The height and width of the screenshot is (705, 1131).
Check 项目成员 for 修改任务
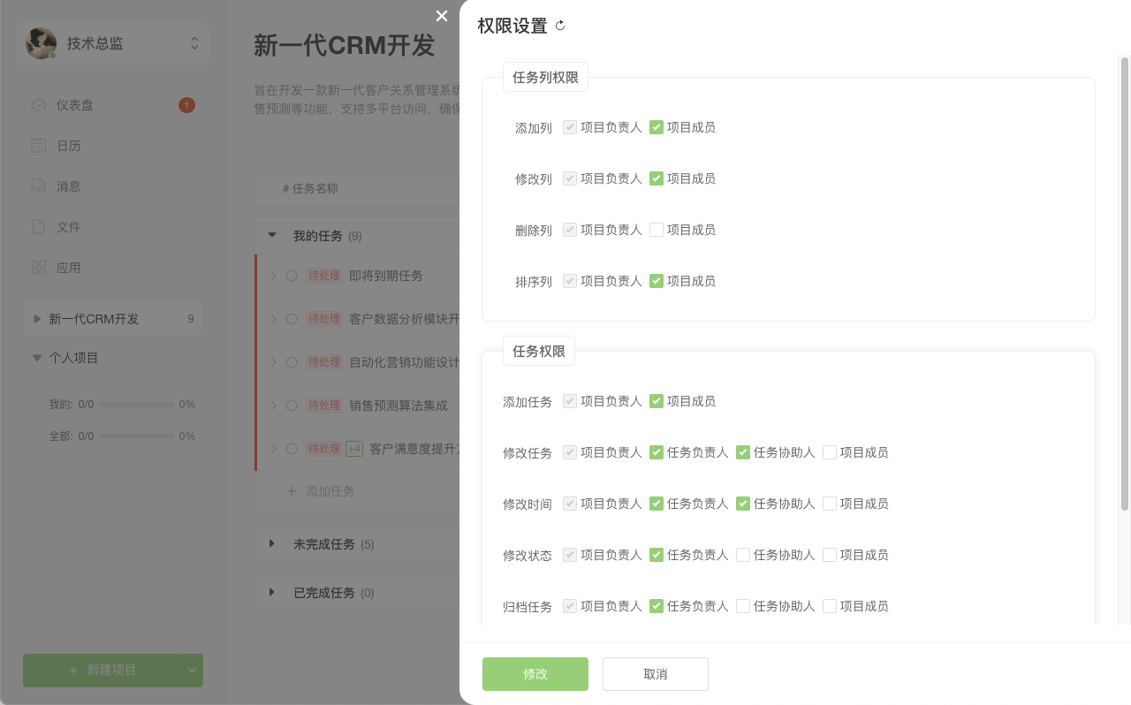830,452
